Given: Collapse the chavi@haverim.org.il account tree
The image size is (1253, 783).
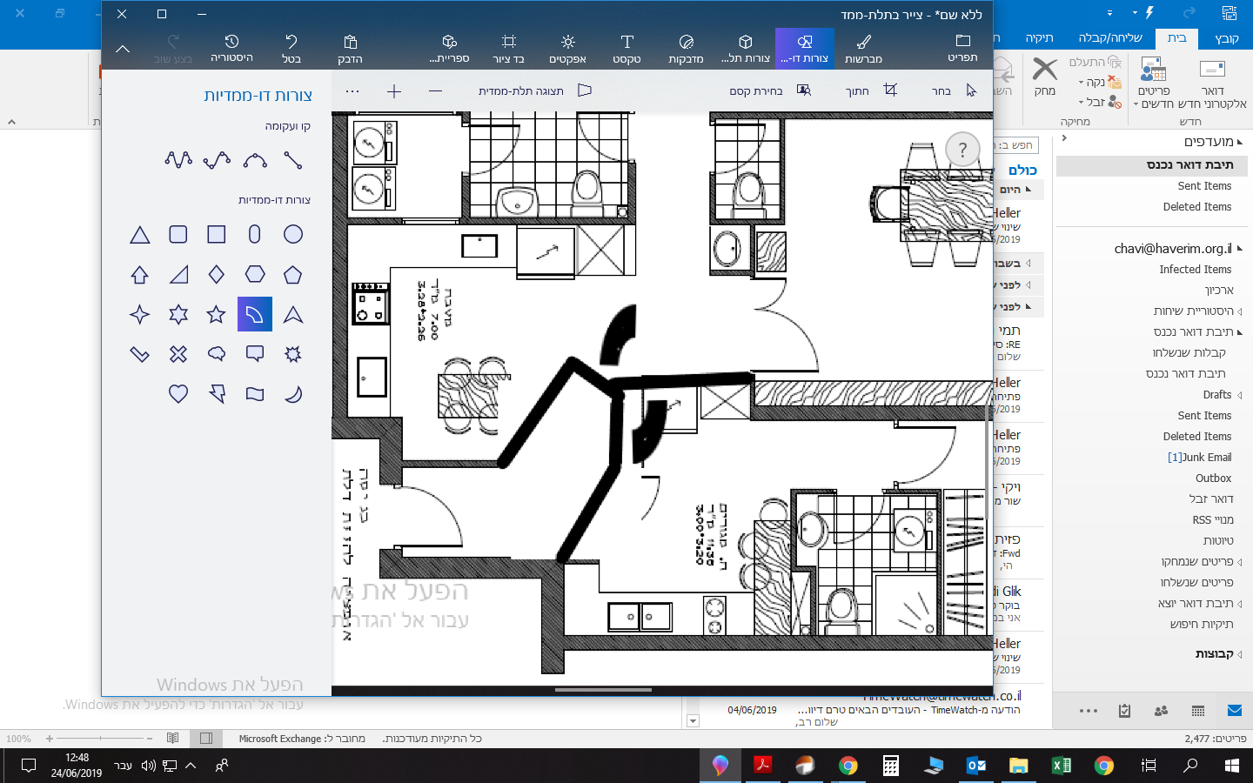Looking at the screenshot, I should point(1240,249).
